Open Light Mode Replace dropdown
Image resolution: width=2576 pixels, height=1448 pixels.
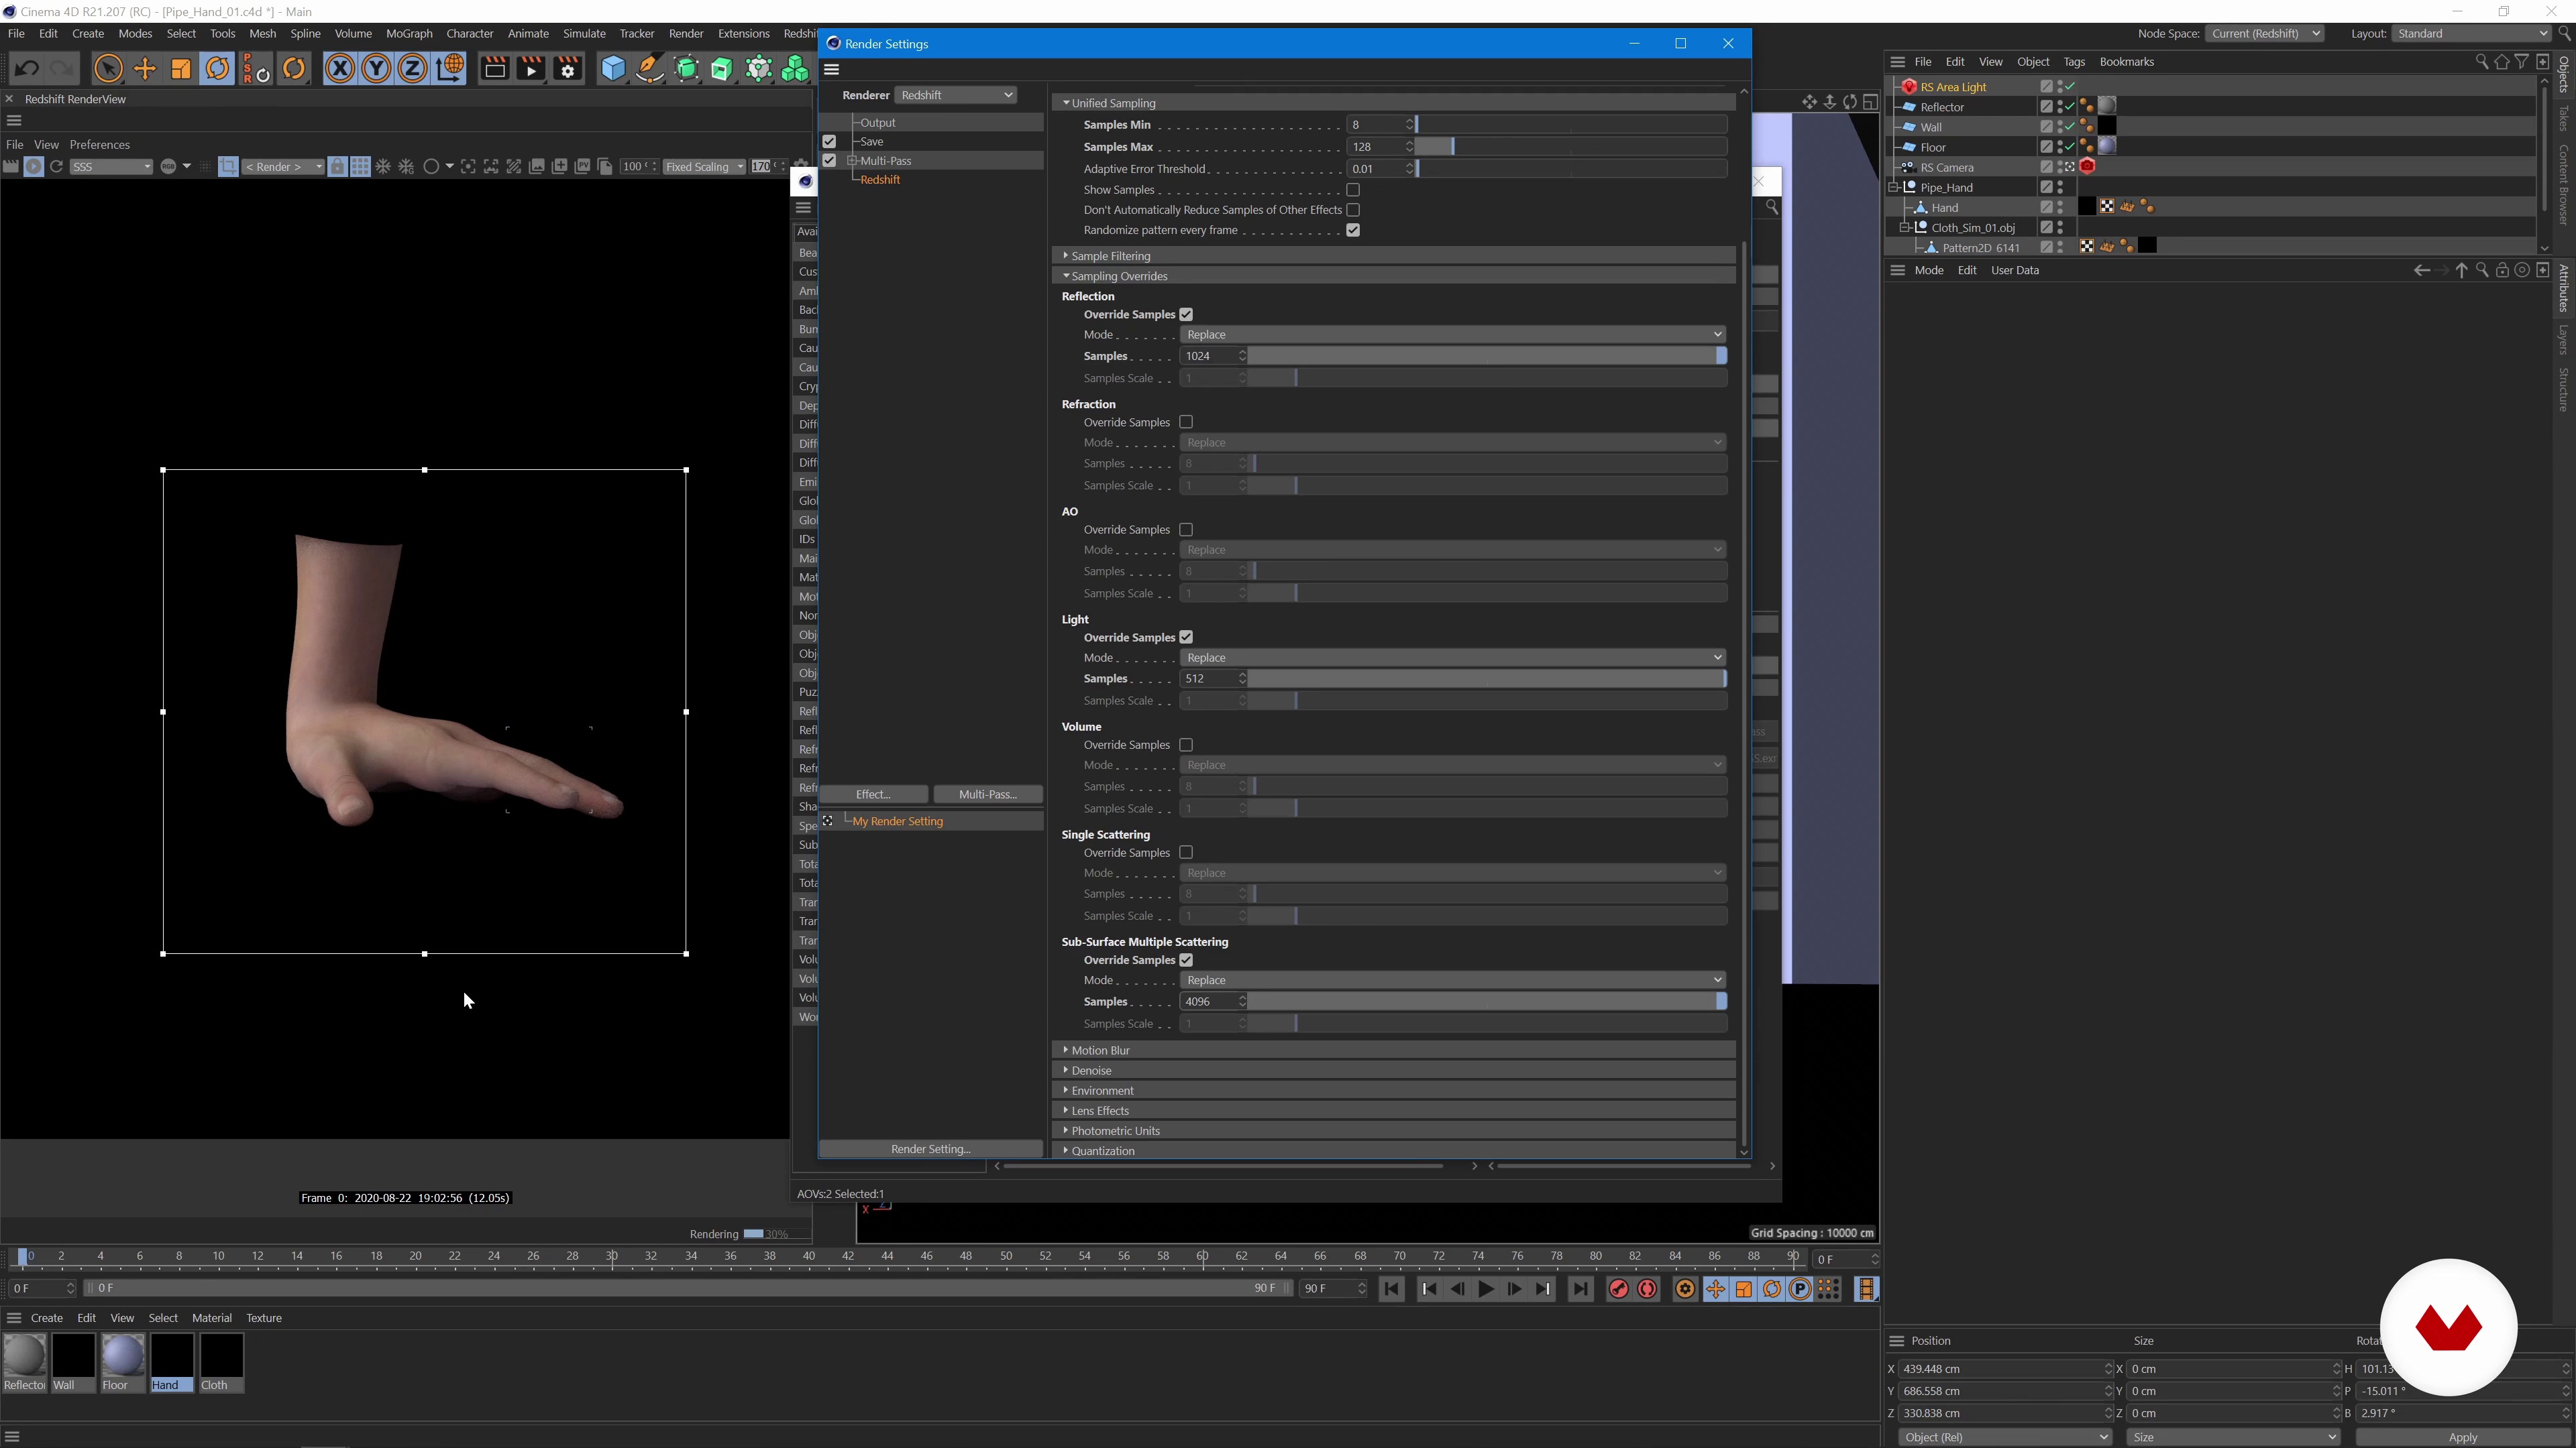1453,658
